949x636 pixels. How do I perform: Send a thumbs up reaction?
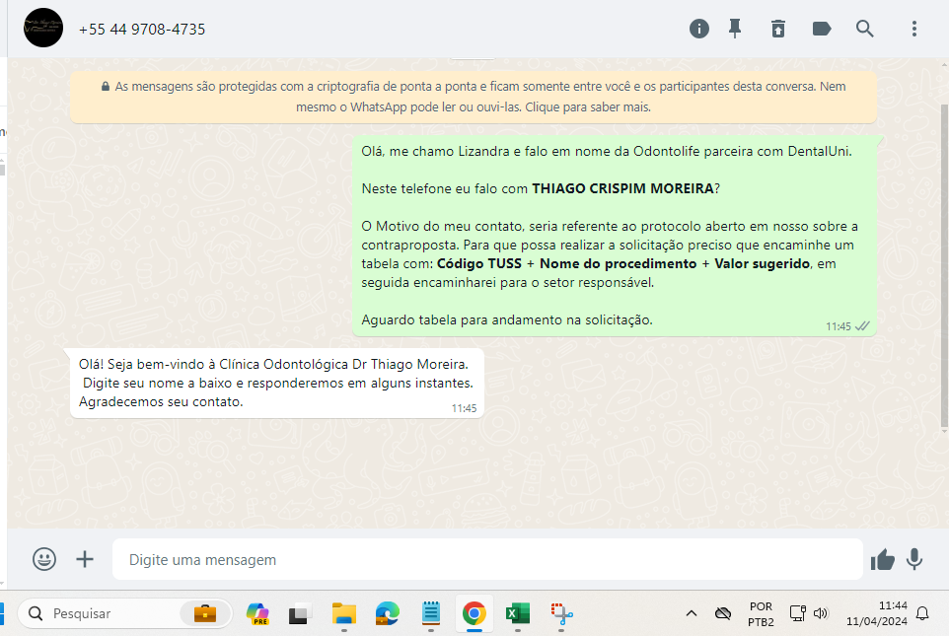coord(882,560)
